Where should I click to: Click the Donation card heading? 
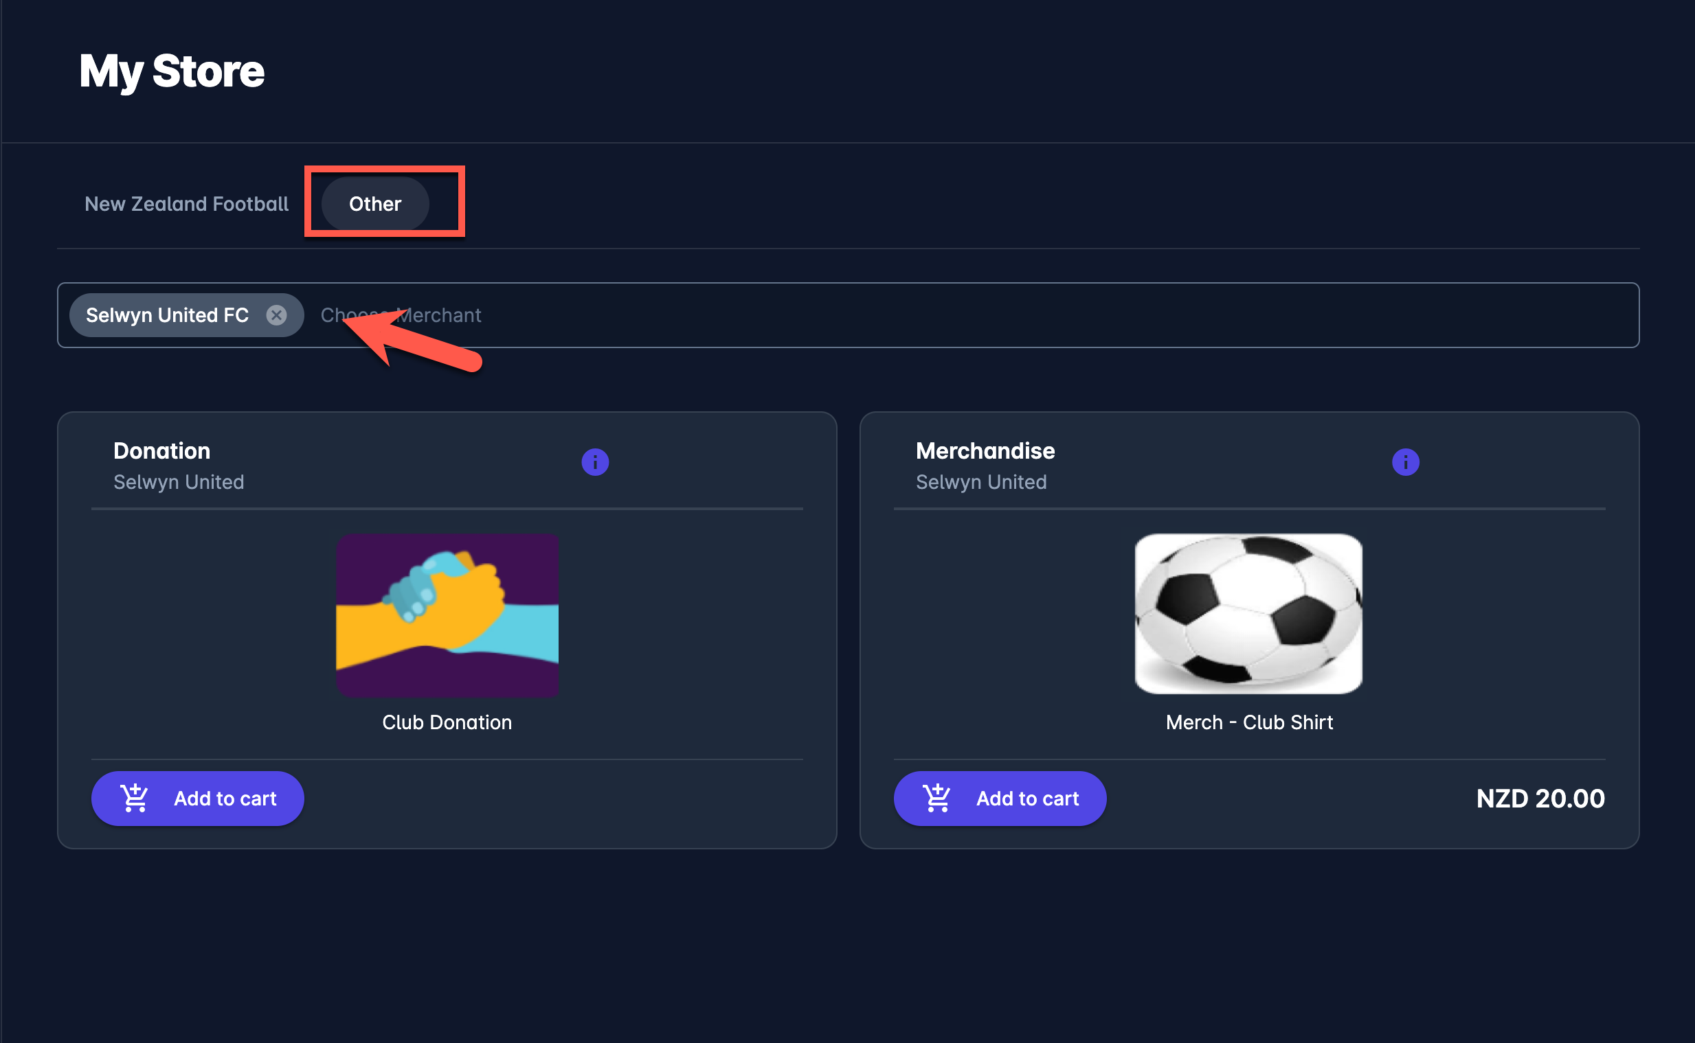[x=162, y=451]
